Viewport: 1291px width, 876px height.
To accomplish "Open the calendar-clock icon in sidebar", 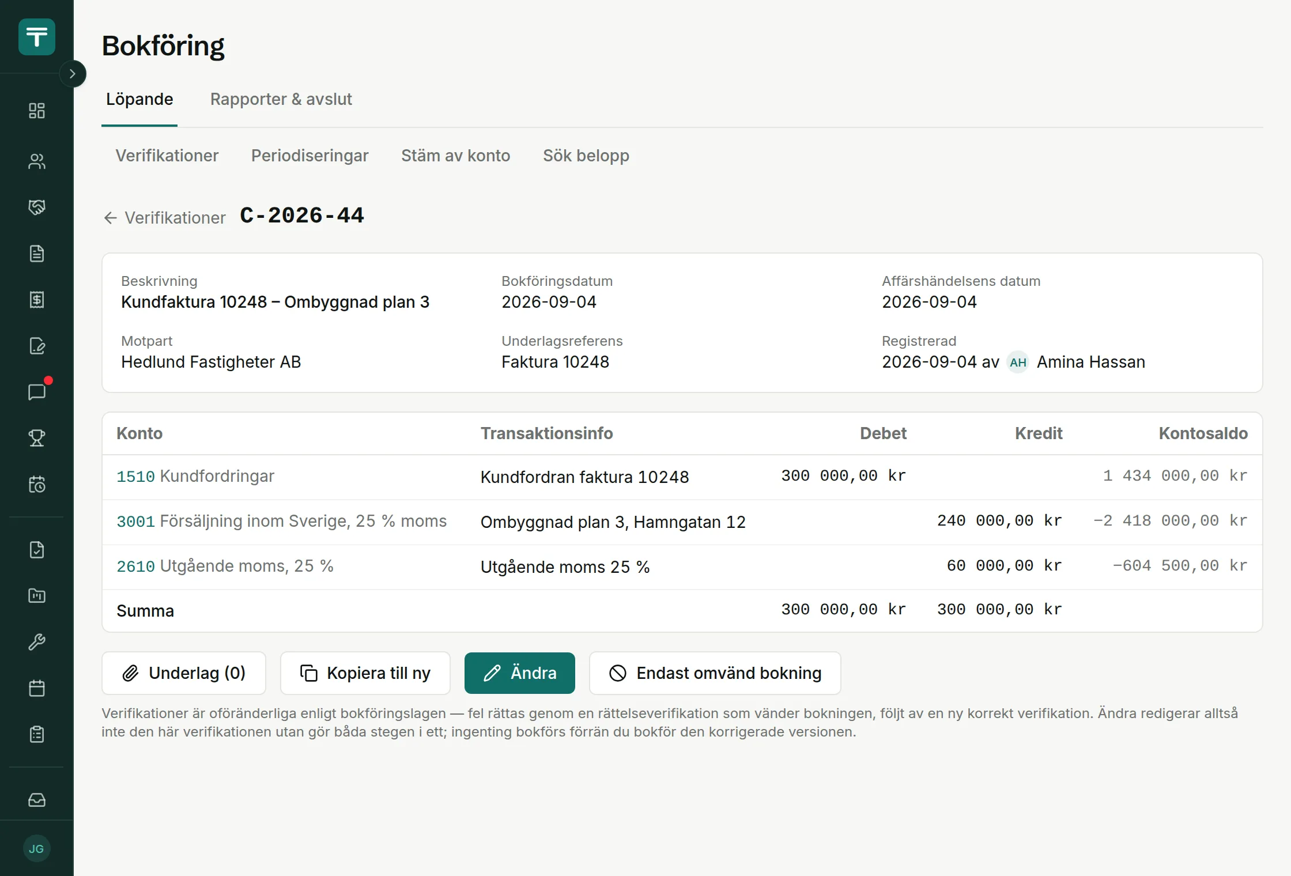I will [37, 484].
